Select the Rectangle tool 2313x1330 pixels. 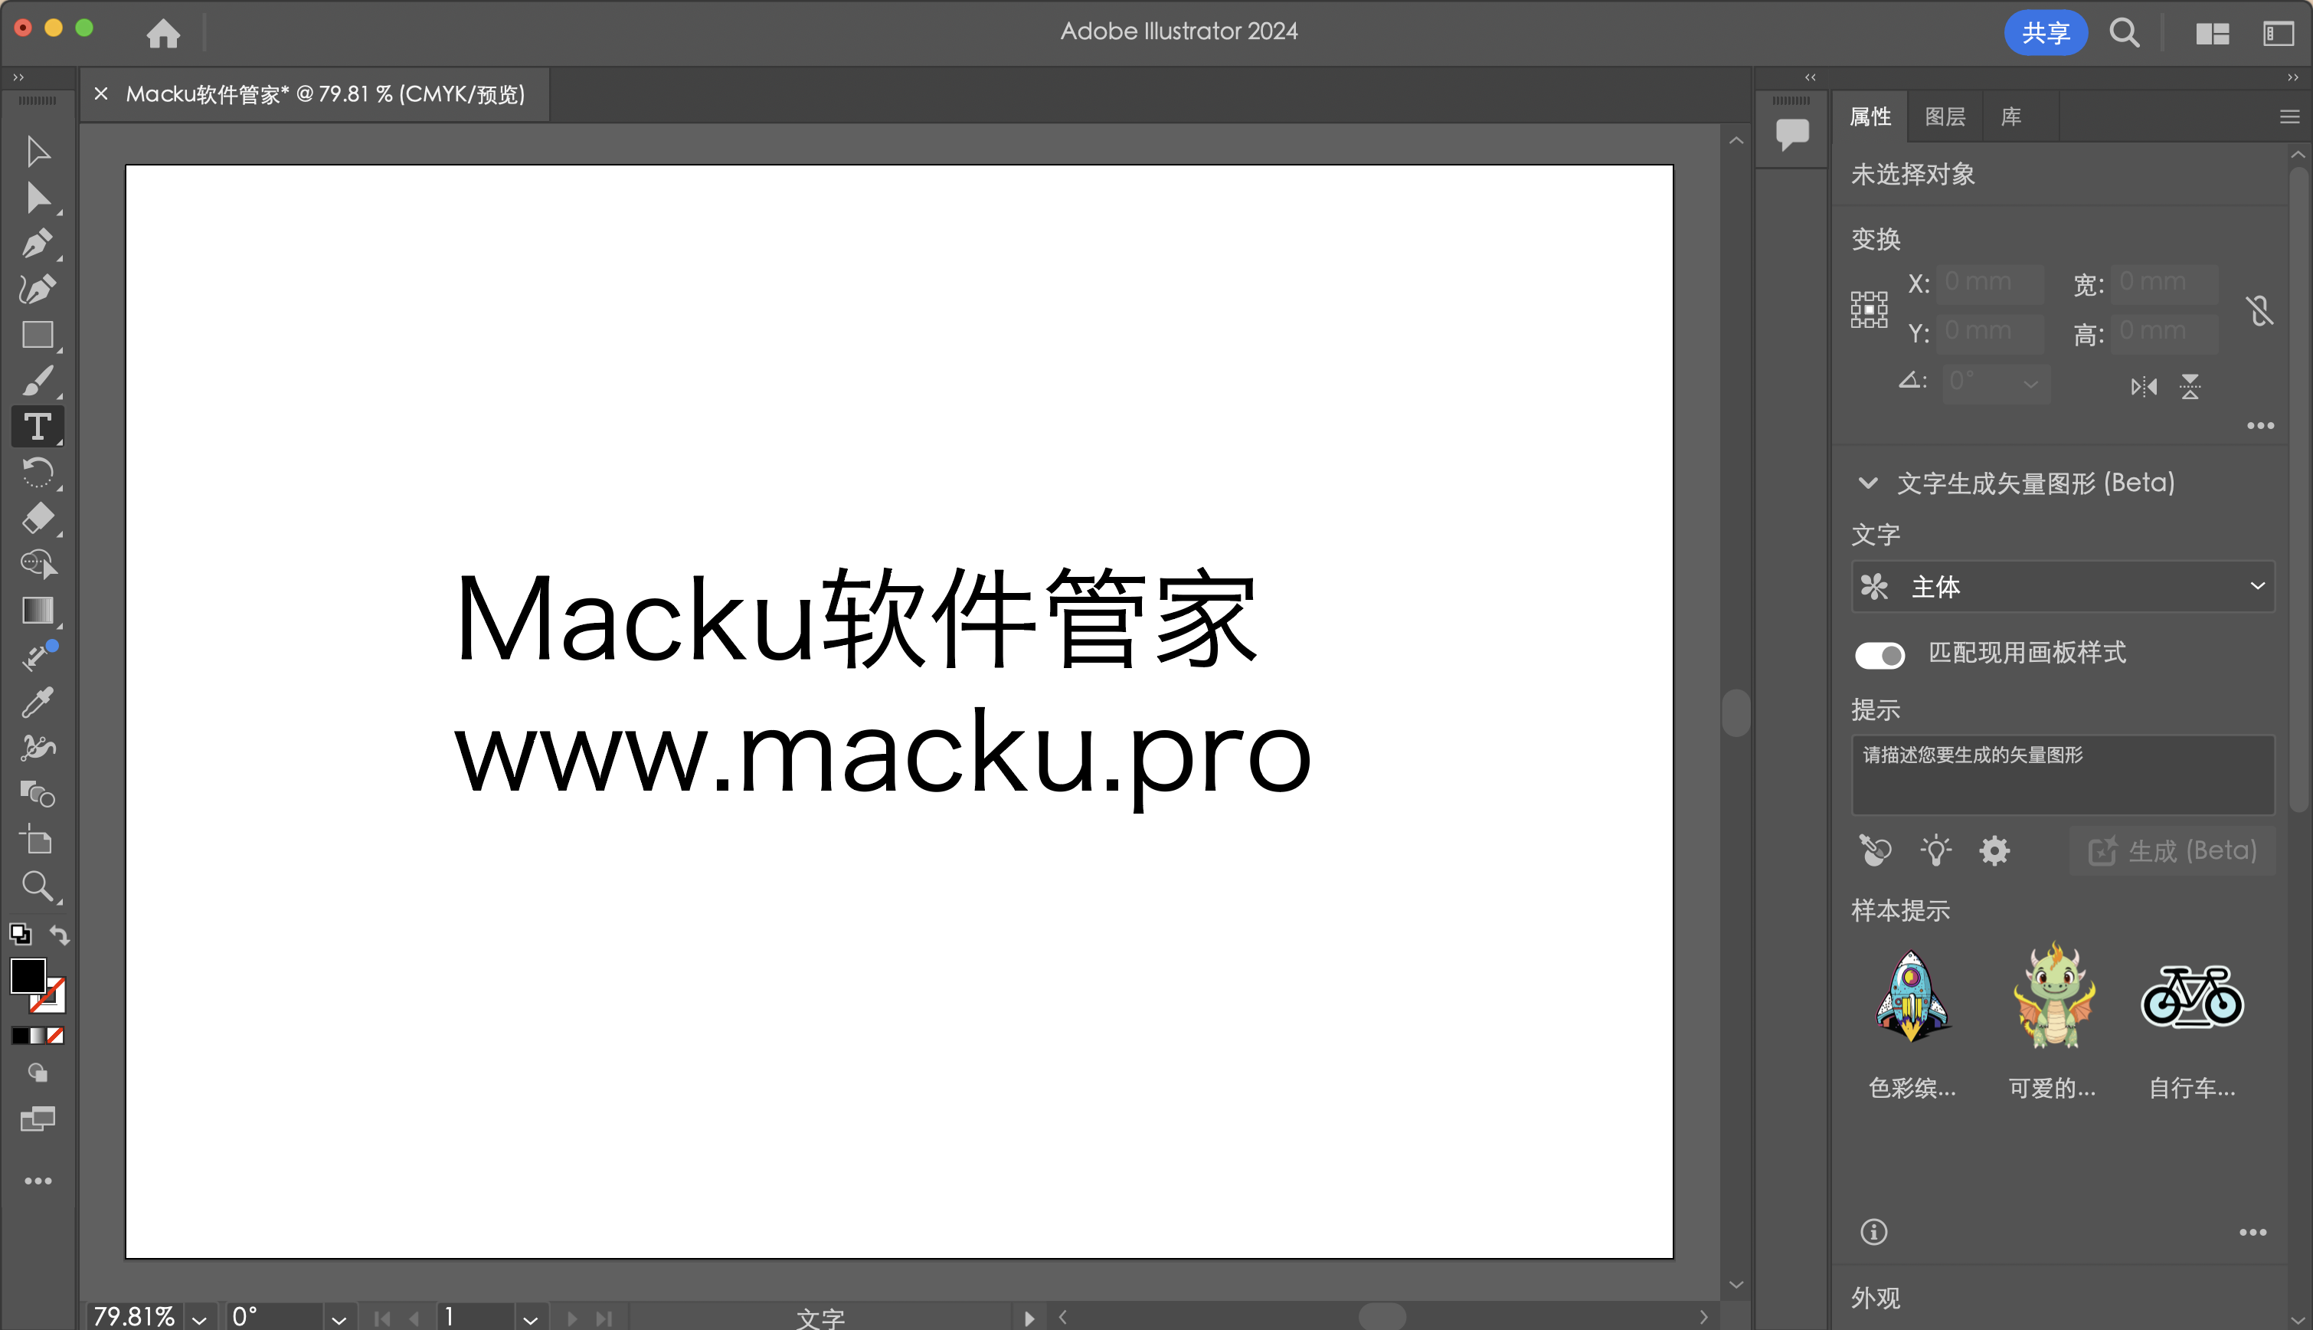pyautogui.click(x=38, y=336)
